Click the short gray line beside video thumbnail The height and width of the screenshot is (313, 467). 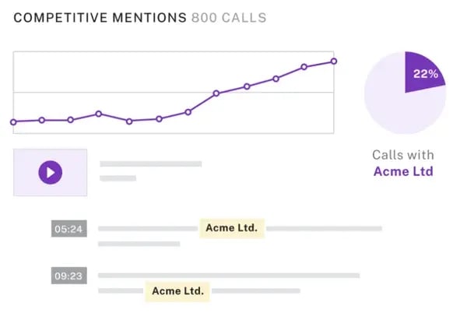click(x=118, y=178)
